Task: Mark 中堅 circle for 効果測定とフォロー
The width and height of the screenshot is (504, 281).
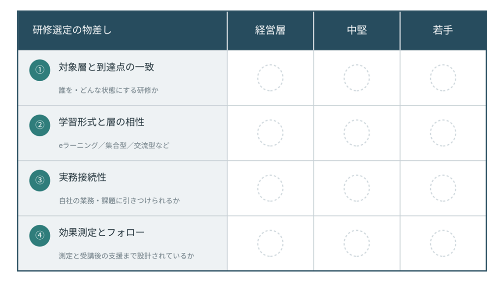Action: coord(356,244)
